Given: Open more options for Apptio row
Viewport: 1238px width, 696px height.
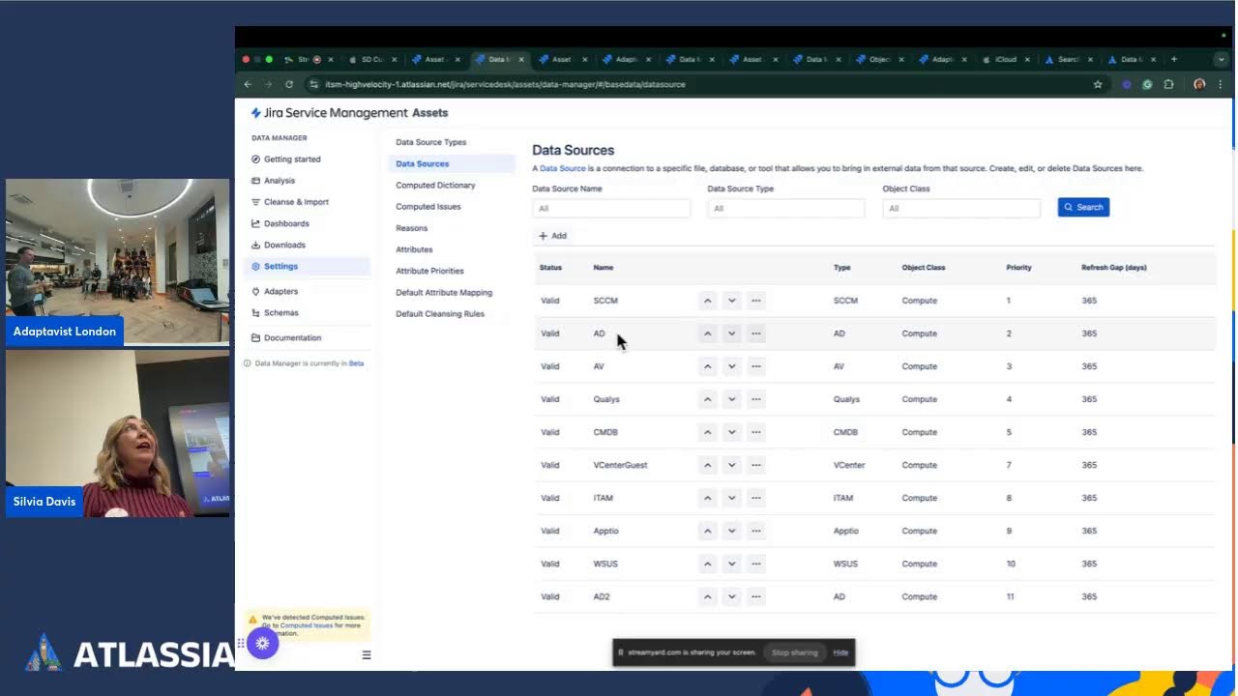Looking at the screenshot, I should click(755, 531).
